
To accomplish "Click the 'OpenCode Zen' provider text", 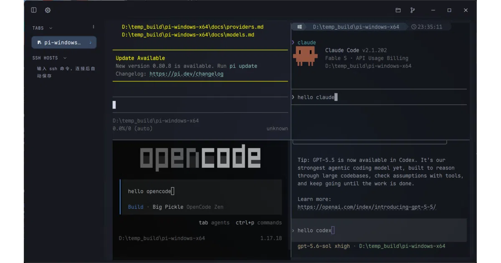I will (x=205, y=207).
